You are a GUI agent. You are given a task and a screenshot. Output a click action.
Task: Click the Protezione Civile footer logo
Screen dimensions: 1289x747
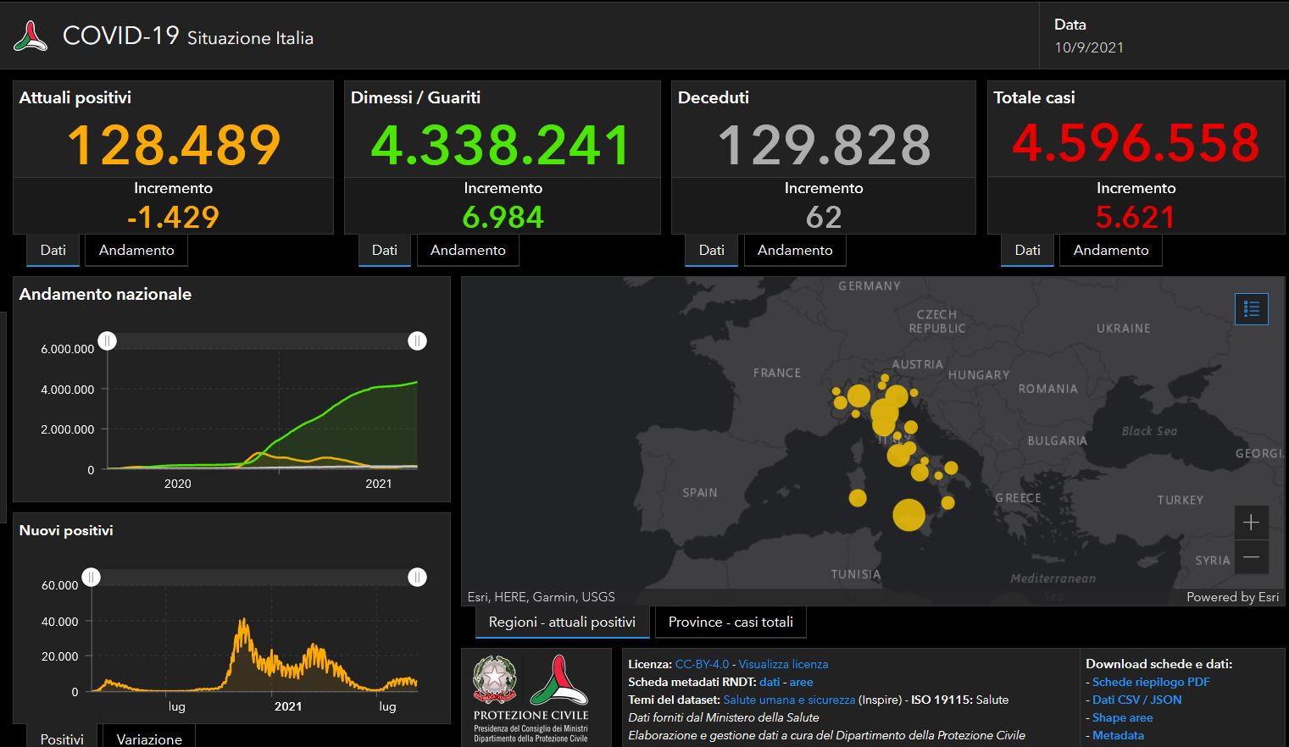coord(559,682)
